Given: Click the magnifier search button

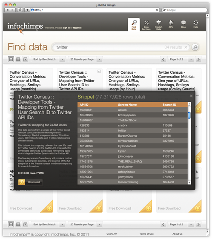Looking at the screenshot, I should coord(195,47).
